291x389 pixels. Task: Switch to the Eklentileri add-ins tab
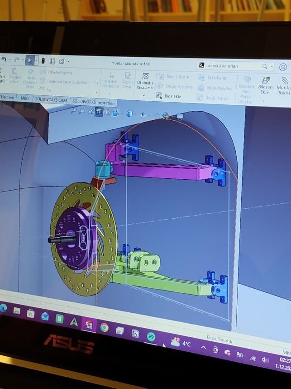[x=7, y=97]
